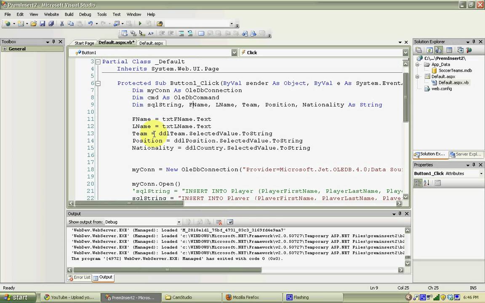
Task: Comment out the selected lines
Action: pyautogui.click(x=181, y=33)
